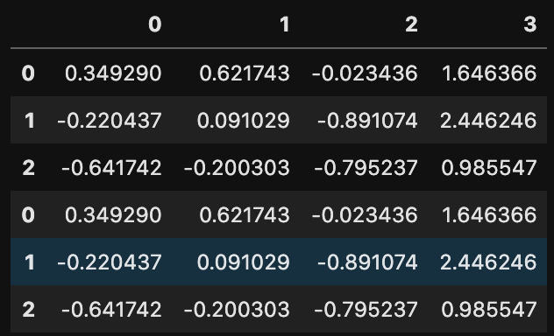Image resolution: width=554 pixels, height=336 pixels.
Task: Select -0.220437 in the blue highlighted row
Action: tap(110, 262)
